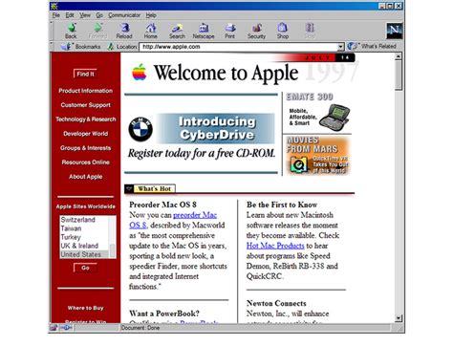Click the URL location field
This screenshot has width=453, height=346.
[238, 47]
